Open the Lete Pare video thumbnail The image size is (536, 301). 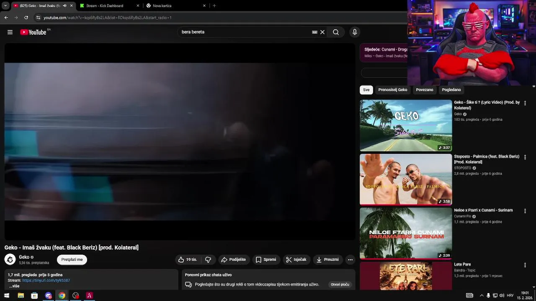click(x=406, y=276)
